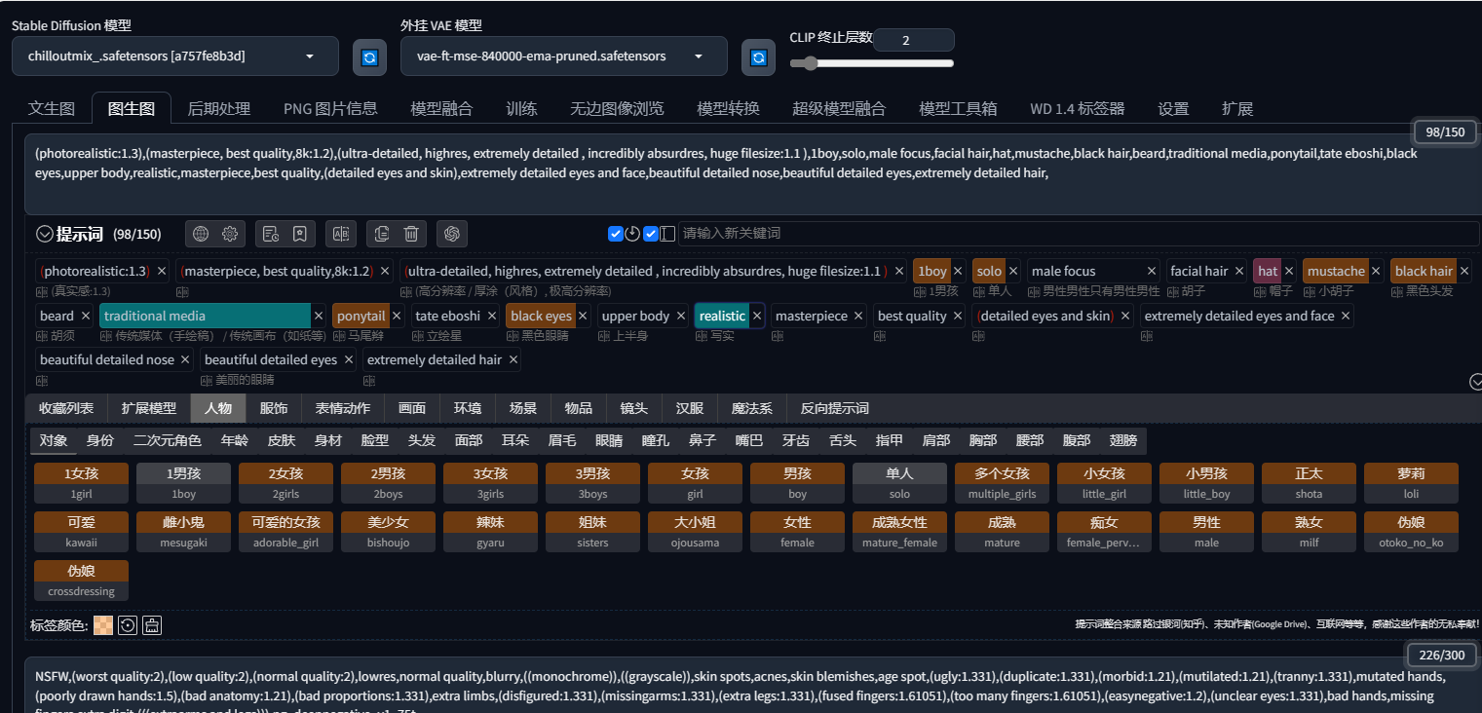Switch to the 文生图 tab
This screenshot has height=713, width=1482.
52,108
